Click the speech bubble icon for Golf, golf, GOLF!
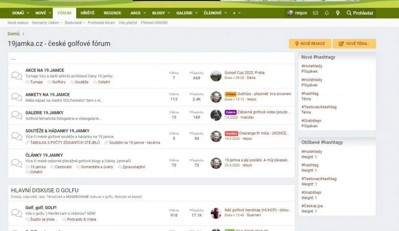The image size is (399, 231). click(17, 213)
